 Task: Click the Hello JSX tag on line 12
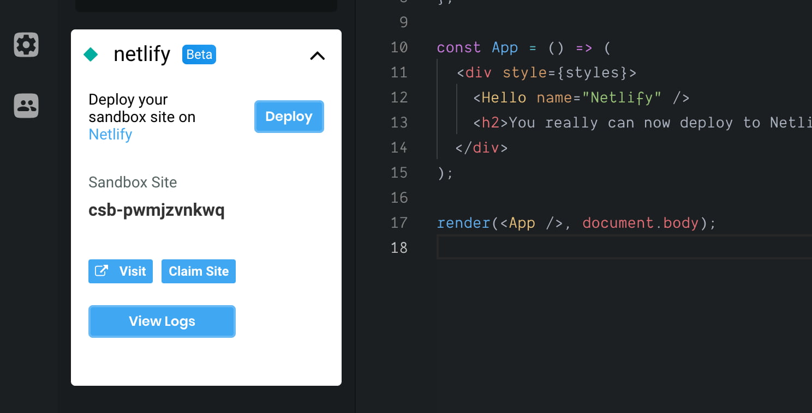pyautogui.click(x=503, y=97)
